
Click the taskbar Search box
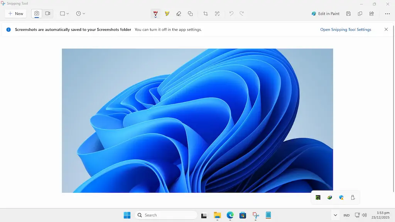tap(166, 215)
